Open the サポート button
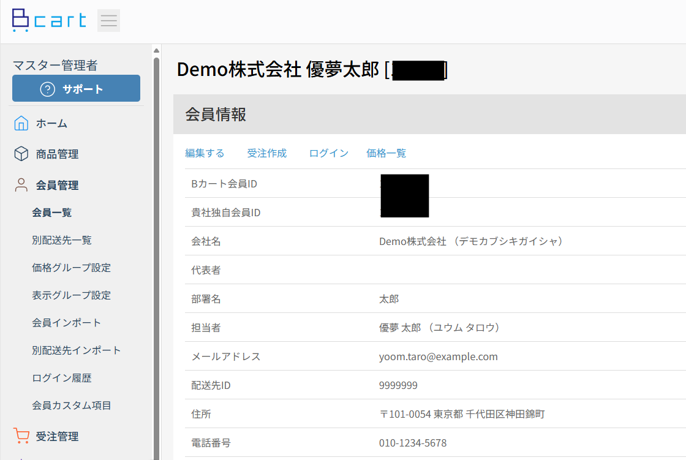Image resolution: width=686 pixels, height=460 pixels. tap(76, 88)
